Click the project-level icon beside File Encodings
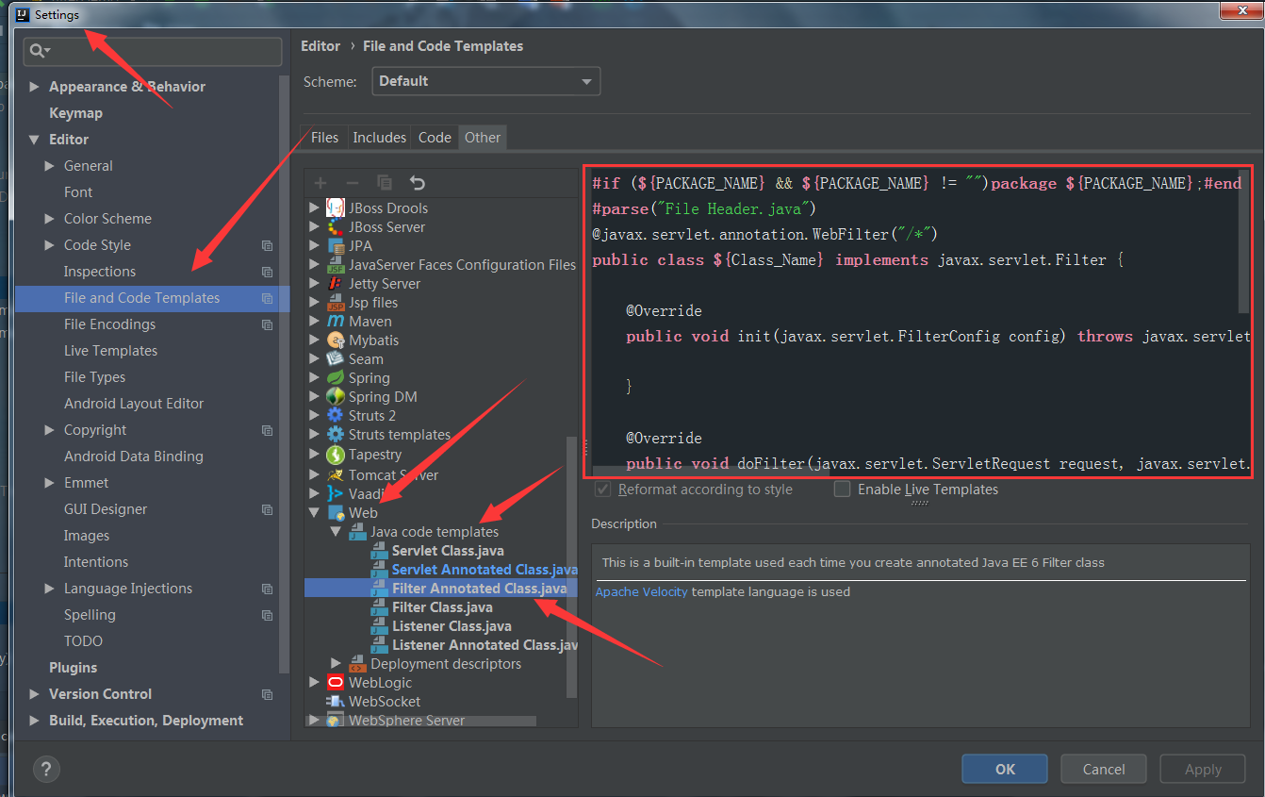This screenshot has height=797, width=1265. tap(268, 324)
